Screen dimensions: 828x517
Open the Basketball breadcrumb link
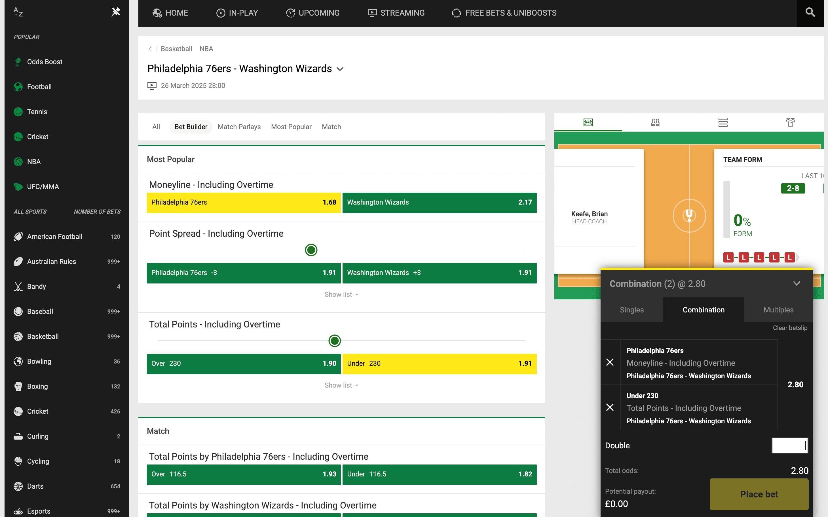click(x=176, y=49)
